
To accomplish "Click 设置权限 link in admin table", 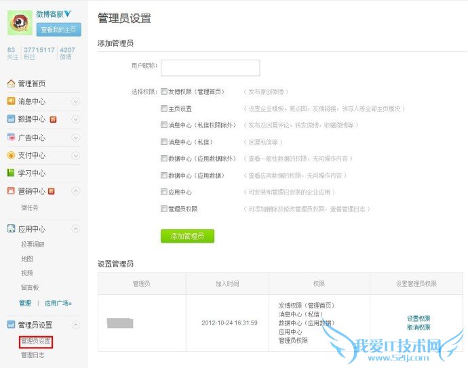I will point(418,319).
